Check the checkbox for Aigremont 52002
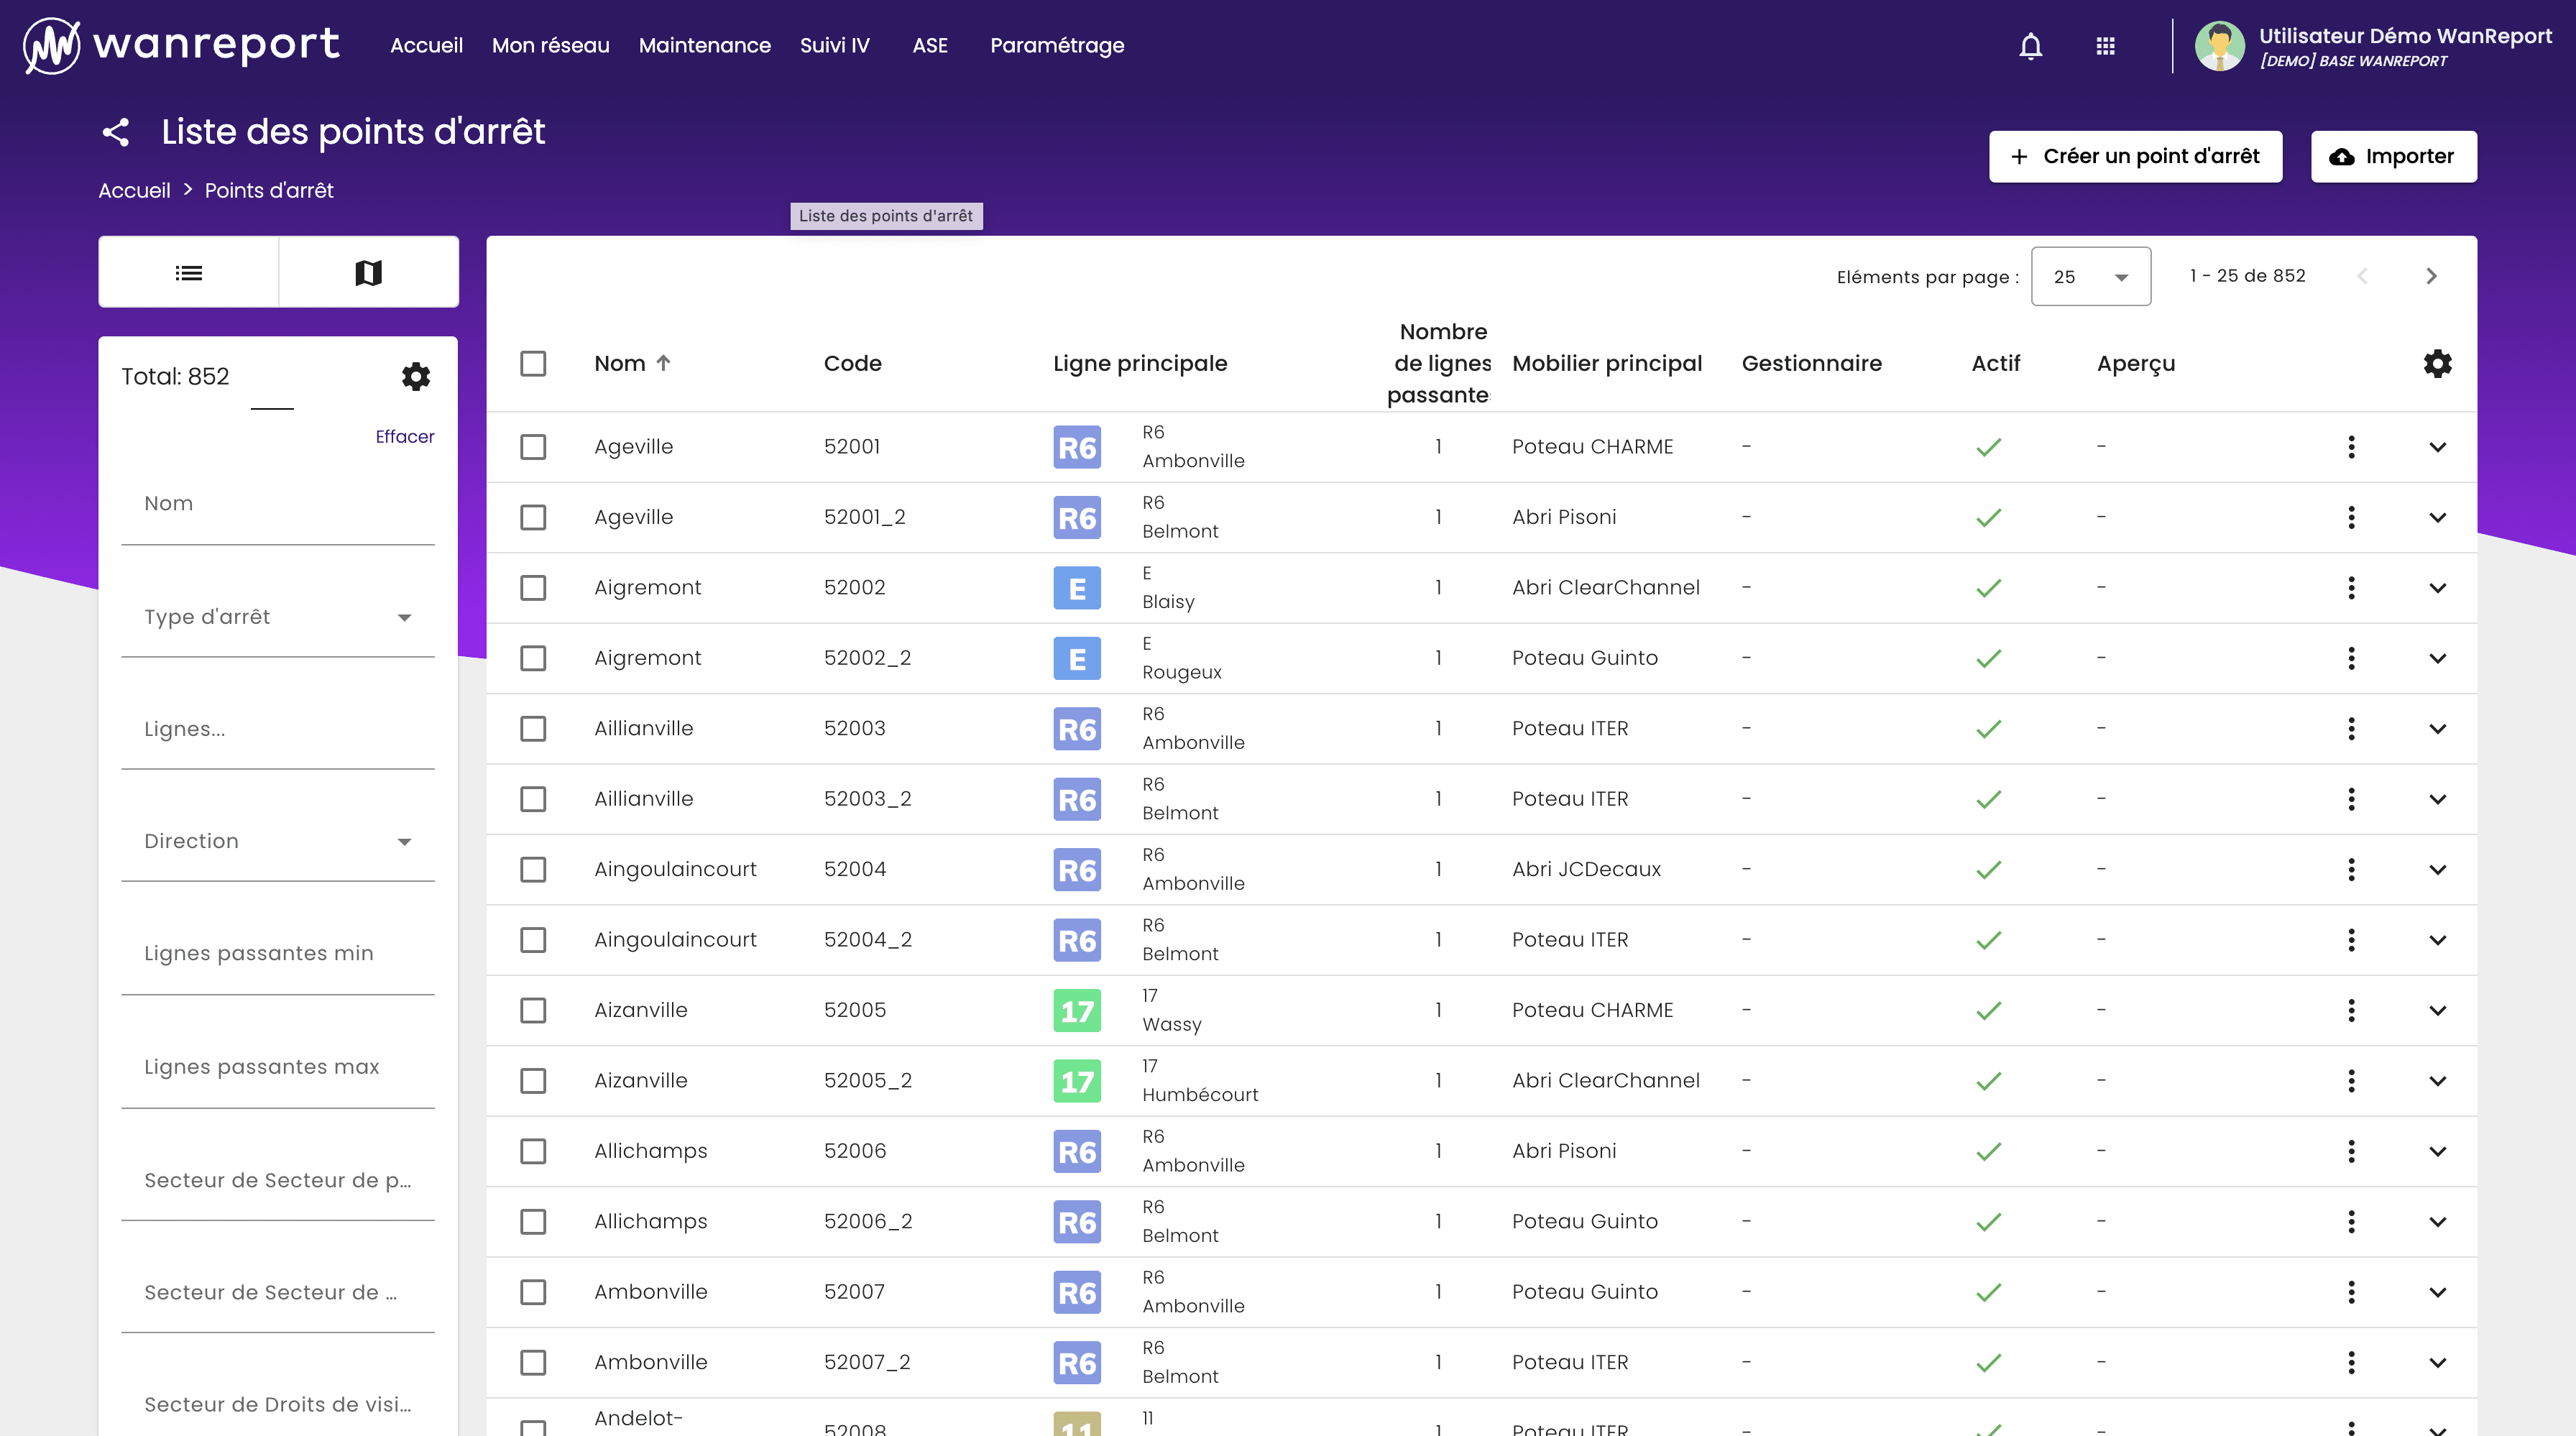The height and width of the screenshot is (1436, 2576). click(533, 588)
